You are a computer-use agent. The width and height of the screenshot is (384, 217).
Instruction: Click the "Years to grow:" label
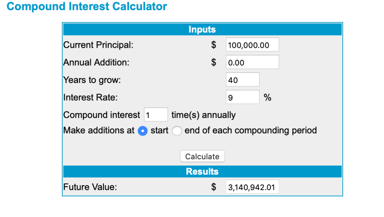point(92,80)
